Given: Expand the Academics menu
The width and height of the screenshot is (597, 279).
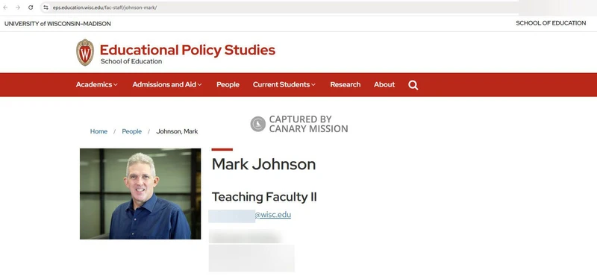Looking at the screenshot, I should point(97,84).
